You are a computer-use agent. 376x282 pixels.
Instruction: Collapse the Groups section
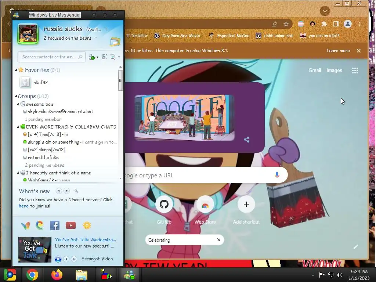click(x=16, y=96)
